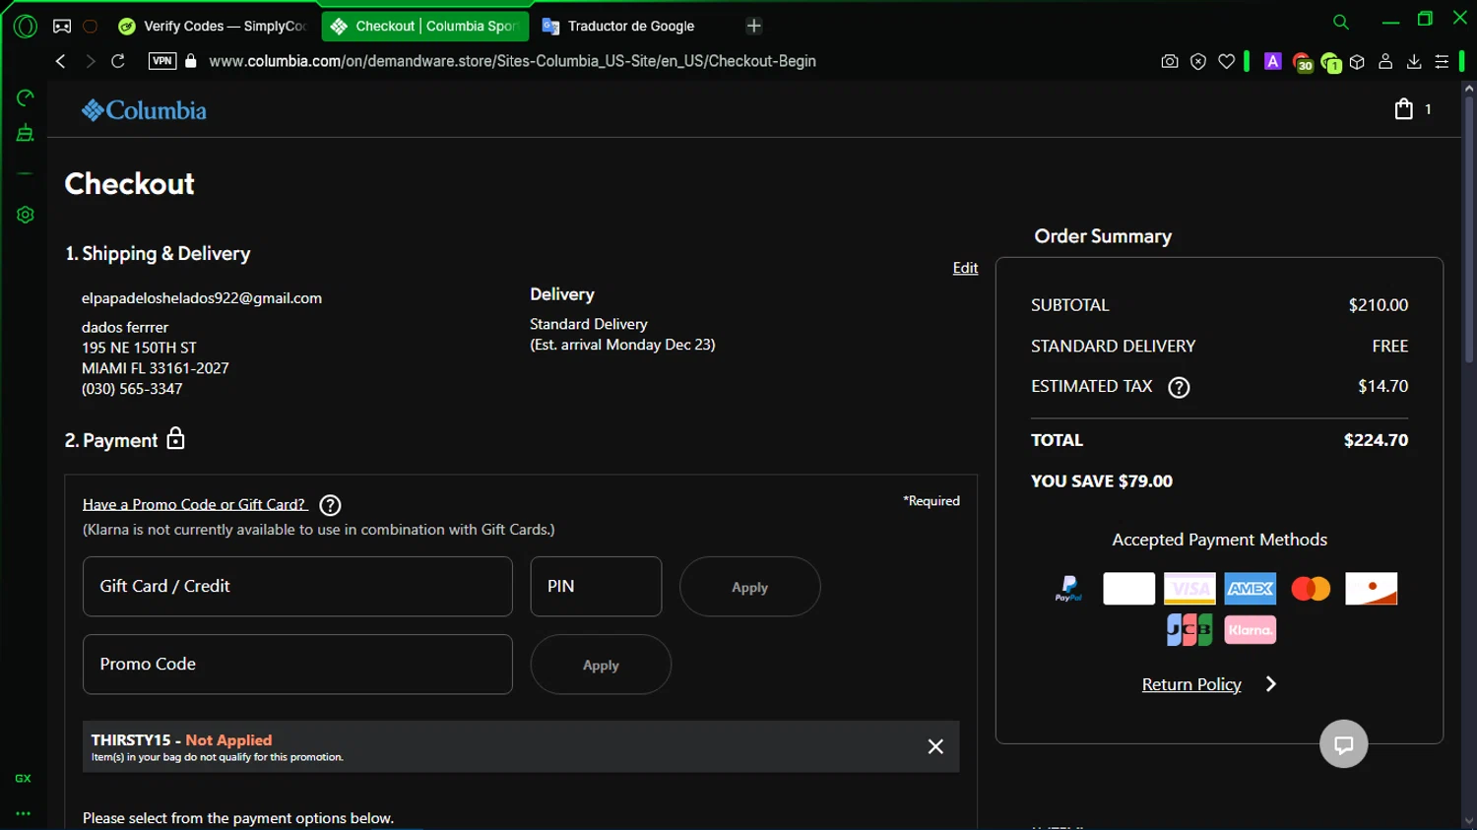Click the Standard Delivery text

coord(589,324)
